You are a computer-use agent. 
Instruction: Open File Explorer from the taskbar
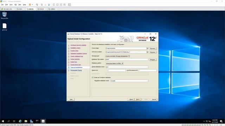(x=26, y=121)
